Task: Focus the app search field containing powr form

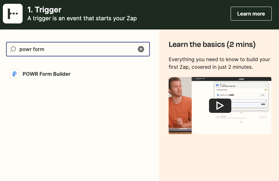Action: click(x=78, y=49)
